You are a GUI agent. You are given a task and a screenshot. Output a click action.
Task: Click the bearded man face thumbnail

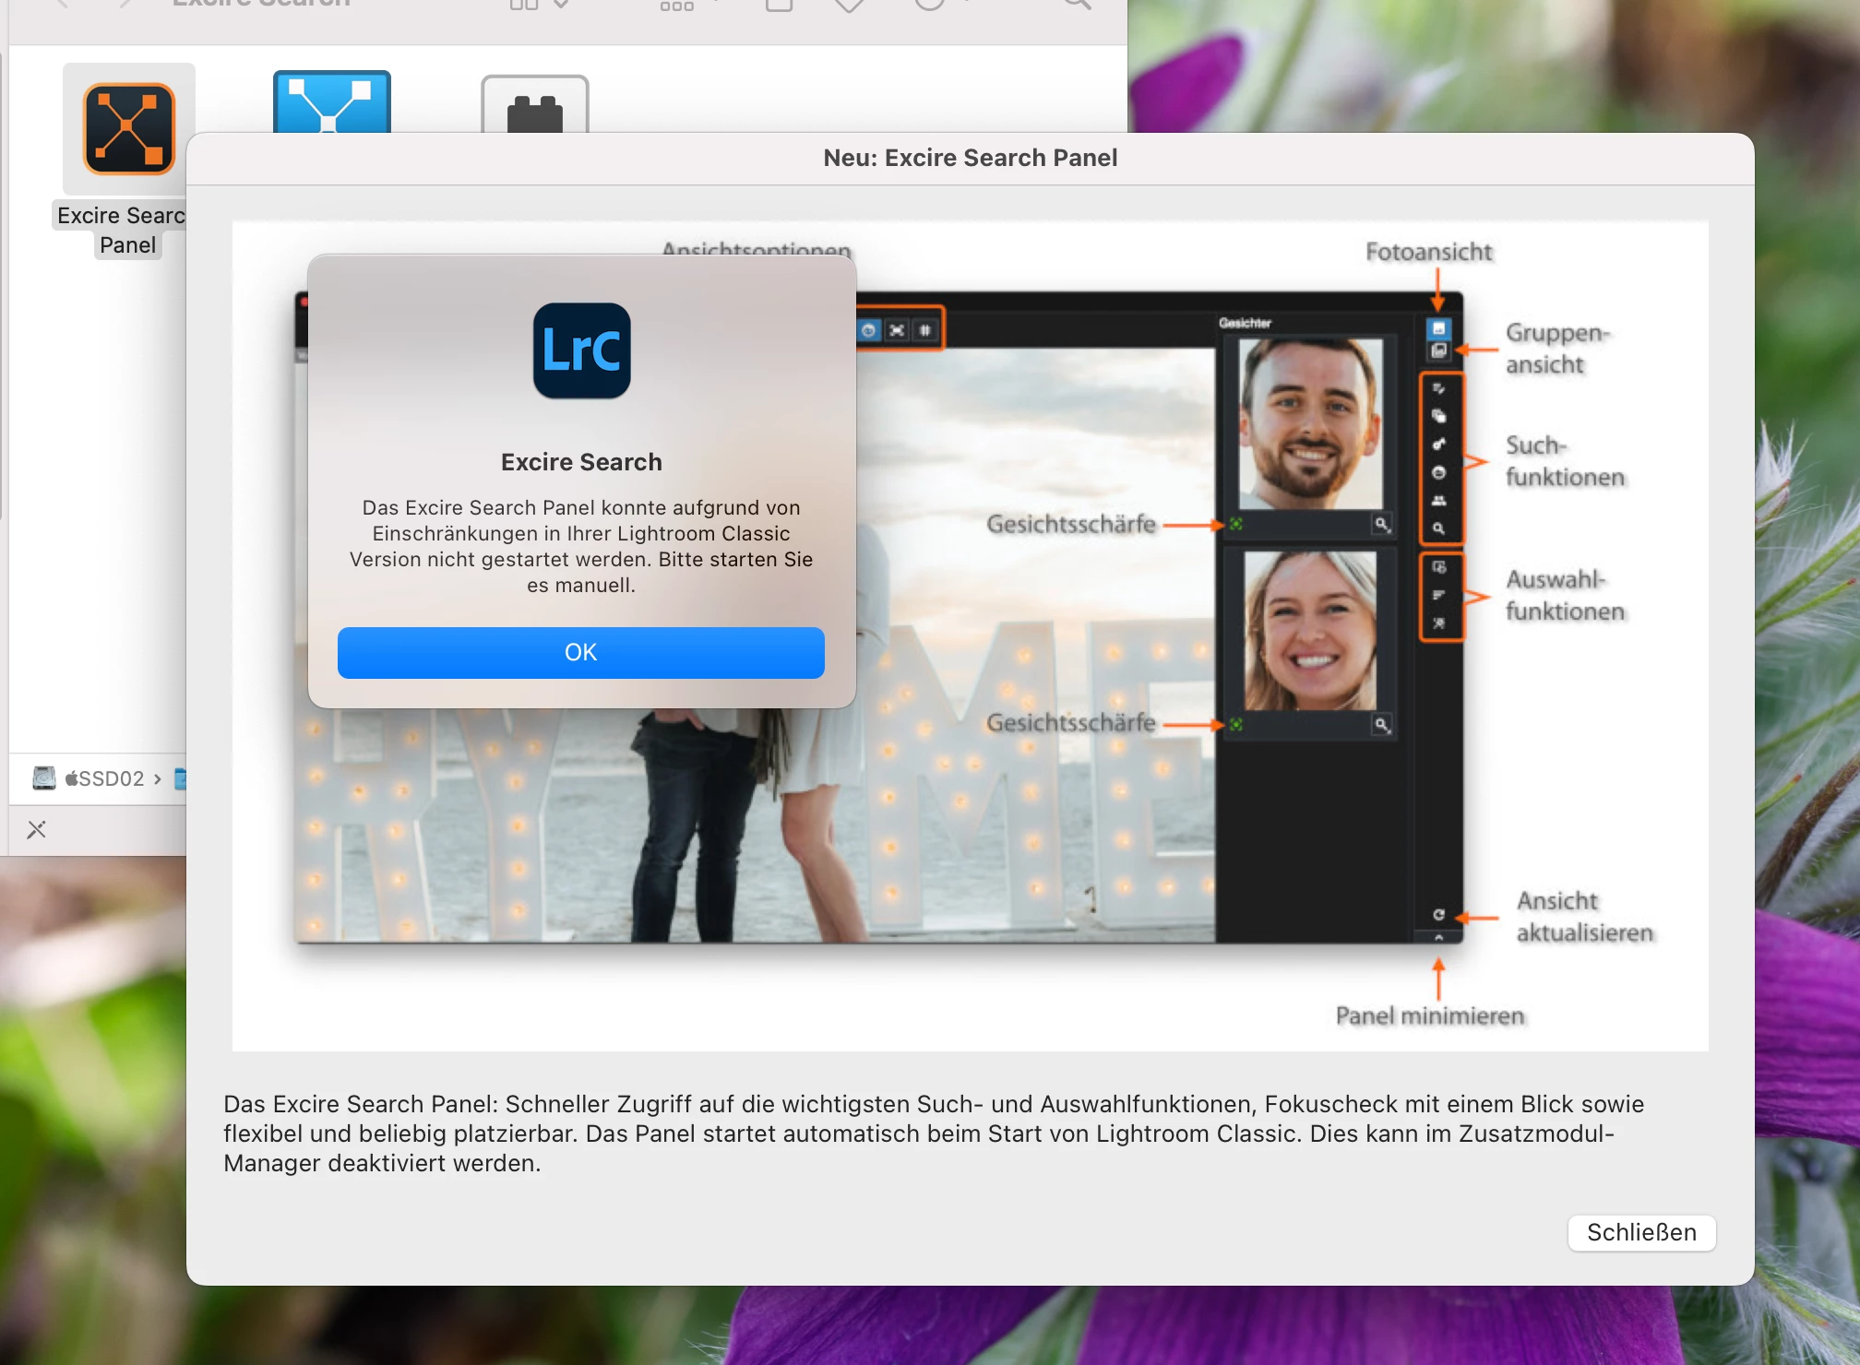pos(1309,423)
